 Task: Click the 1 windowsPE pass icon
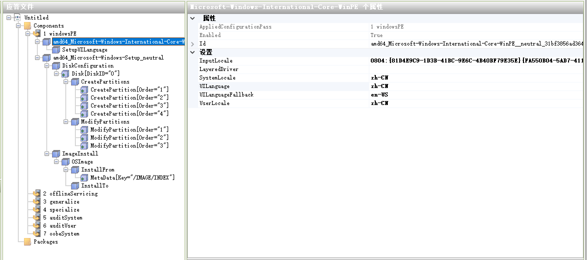[x=37, y=33]
